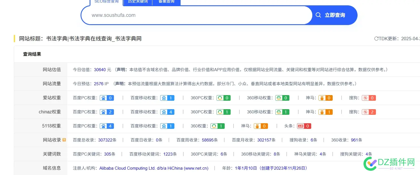Click the 网站标题 书法字典 heading text
Image resolution: width=420 pixels, height=175 pixels.
[80, 39]
